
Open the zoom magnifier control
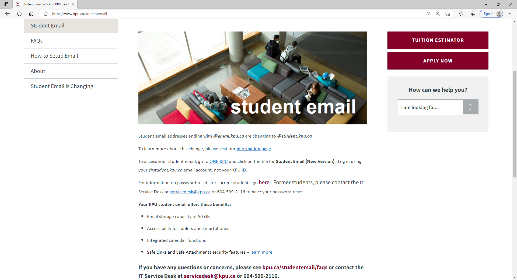pos(438,14)
